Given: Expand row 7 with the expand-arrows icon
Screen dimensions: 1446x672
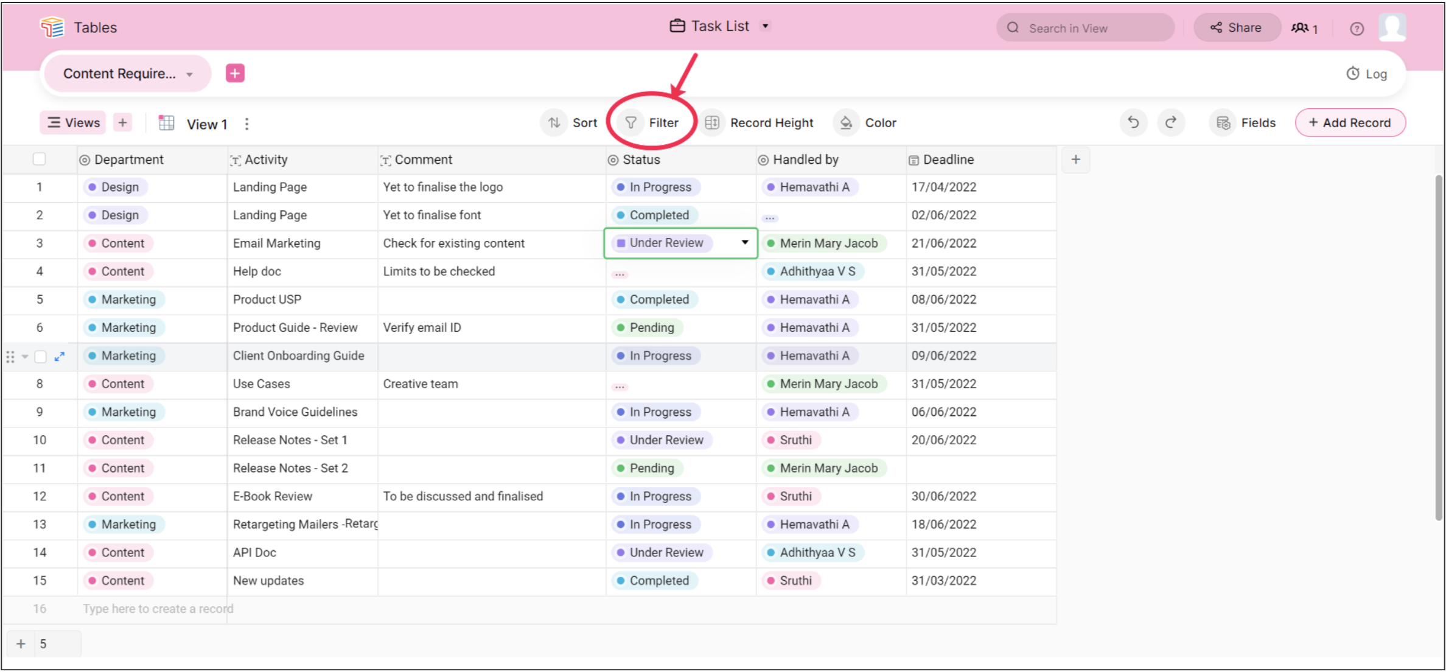Looking at the screenshot, I should [x=60, y=357].
